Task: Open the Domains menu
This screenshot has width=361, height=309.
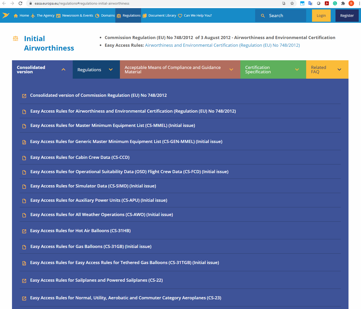Action: tap(108, 16)
